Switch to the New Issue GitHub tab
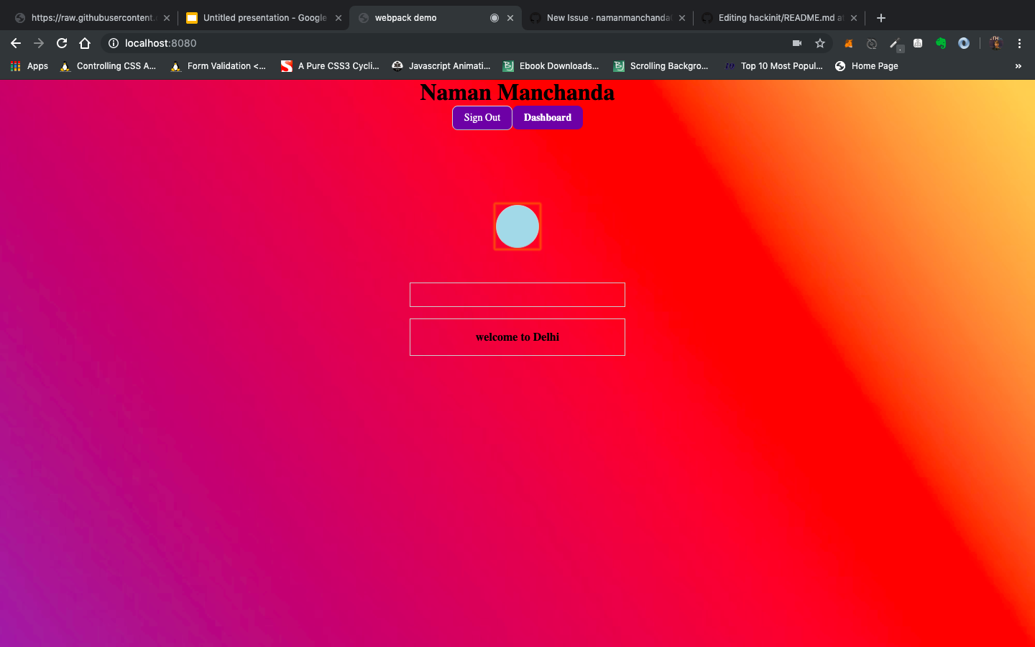This screenshot has width=1035, height=647. [609, 18]
